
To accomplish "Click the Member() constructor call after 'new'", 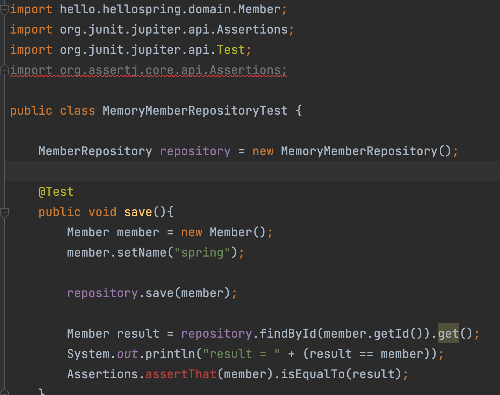I will coord(238,232).
